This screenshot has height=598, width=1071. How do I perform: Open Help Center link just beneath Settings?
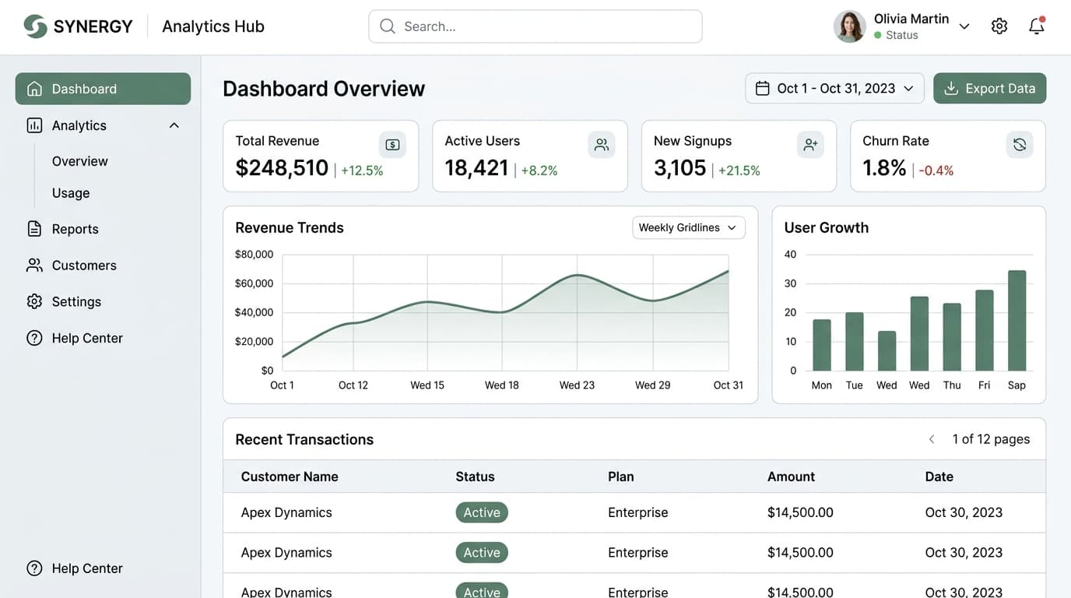(87, 338)
